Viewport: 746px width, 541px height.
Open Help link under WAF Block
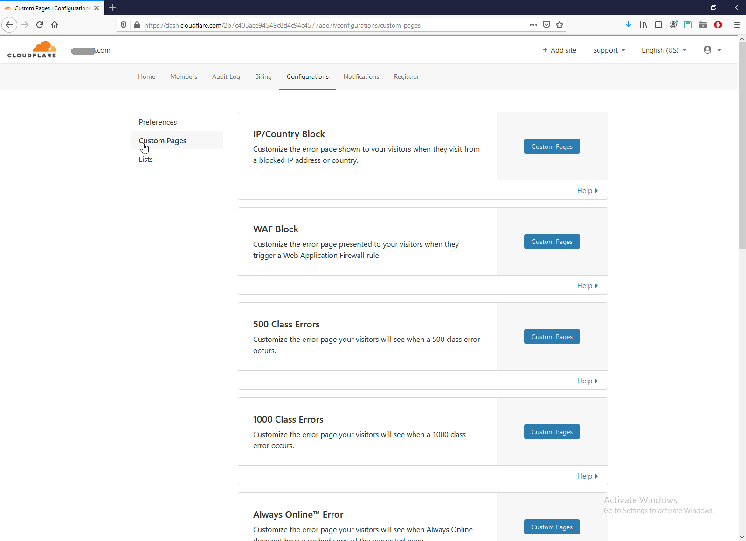click(587, 285)
